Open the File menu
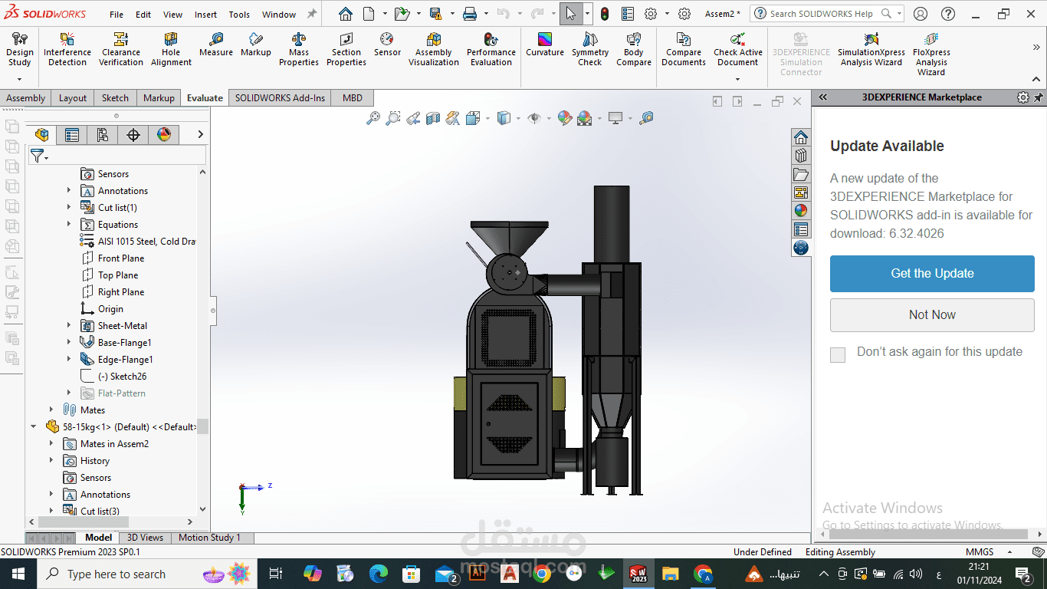Image resolution: width=1047 pixels, height=589 pixels. tap(117, 15)
